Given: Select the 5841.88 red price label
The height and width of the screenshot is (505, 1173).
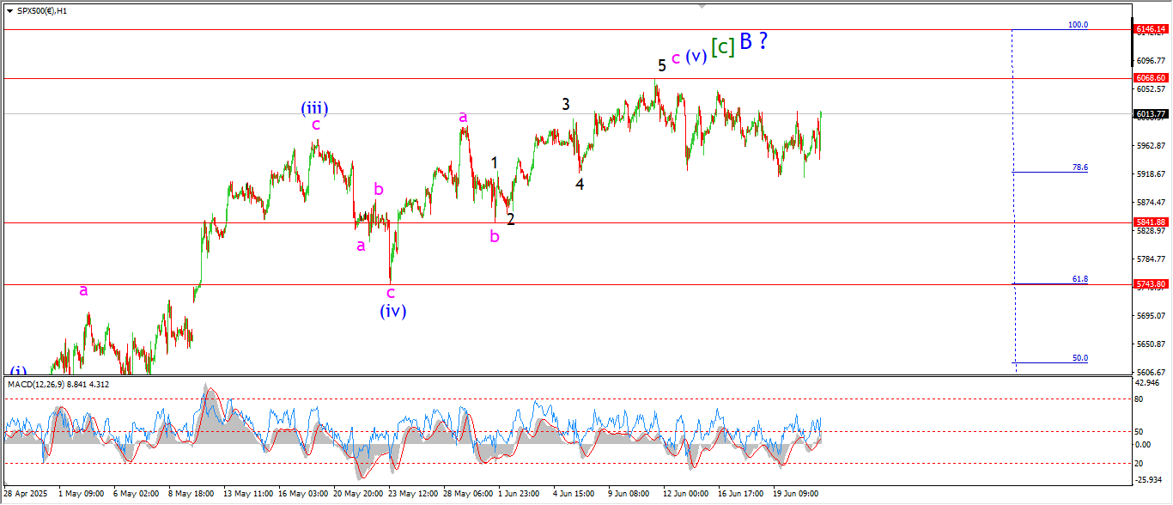Looking at the screenshot, I should [1150, 222].
